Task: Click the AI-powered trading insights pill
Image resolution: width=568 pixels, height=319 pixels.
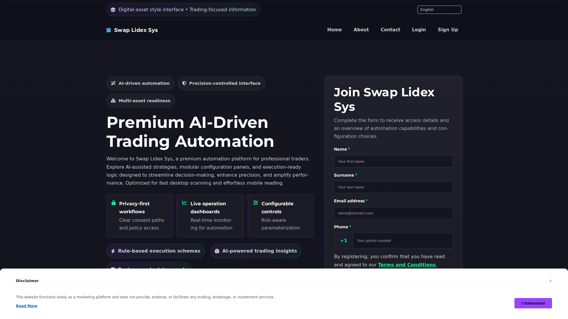Action: [256, 251]
